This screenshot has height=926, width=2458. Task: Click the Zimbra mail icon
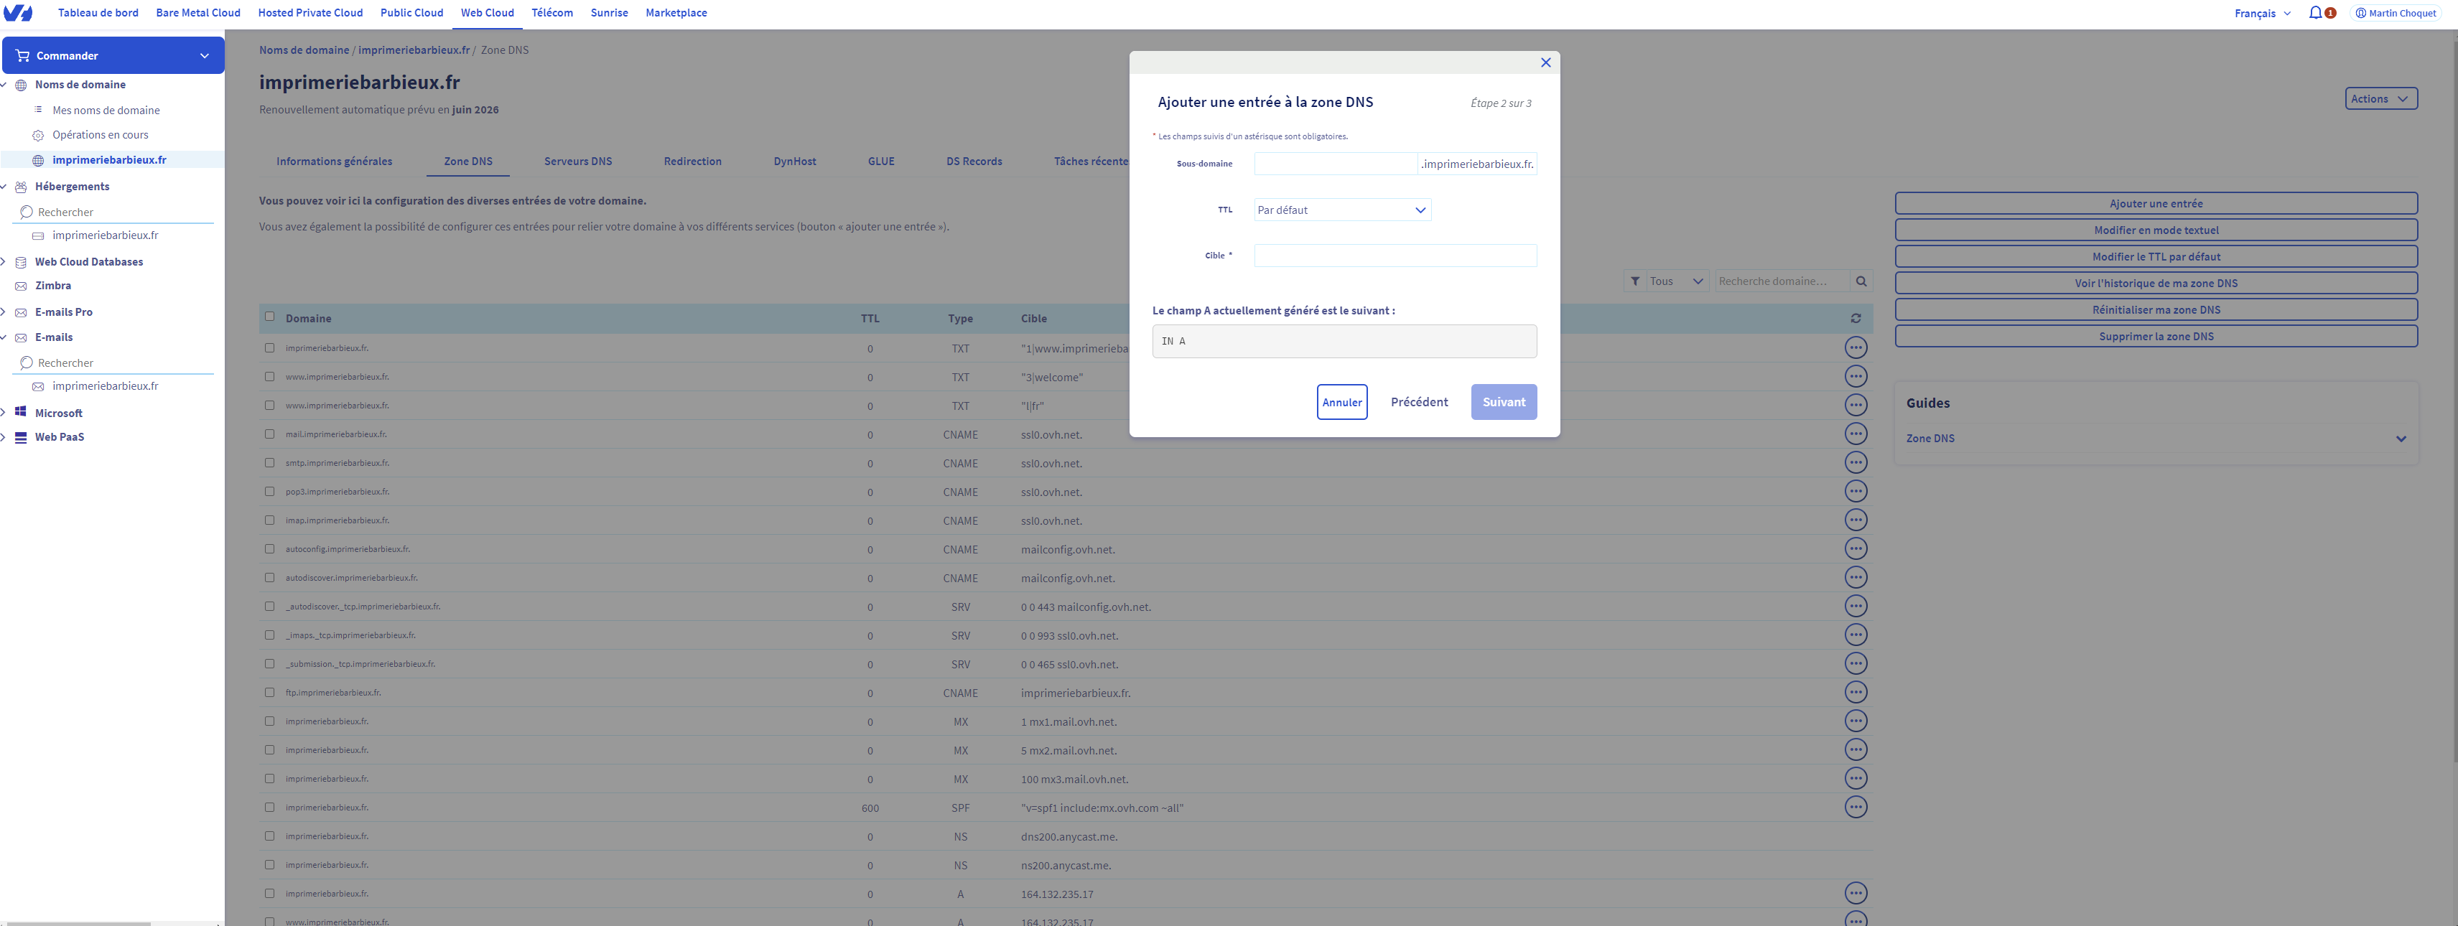coord(20,286)
